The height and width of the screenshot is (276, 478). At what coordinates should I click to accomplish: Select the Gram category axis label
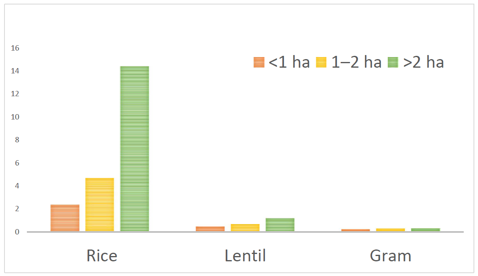tap(390, 256)
